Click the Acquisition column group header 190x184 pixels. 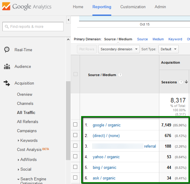point(171,62)
